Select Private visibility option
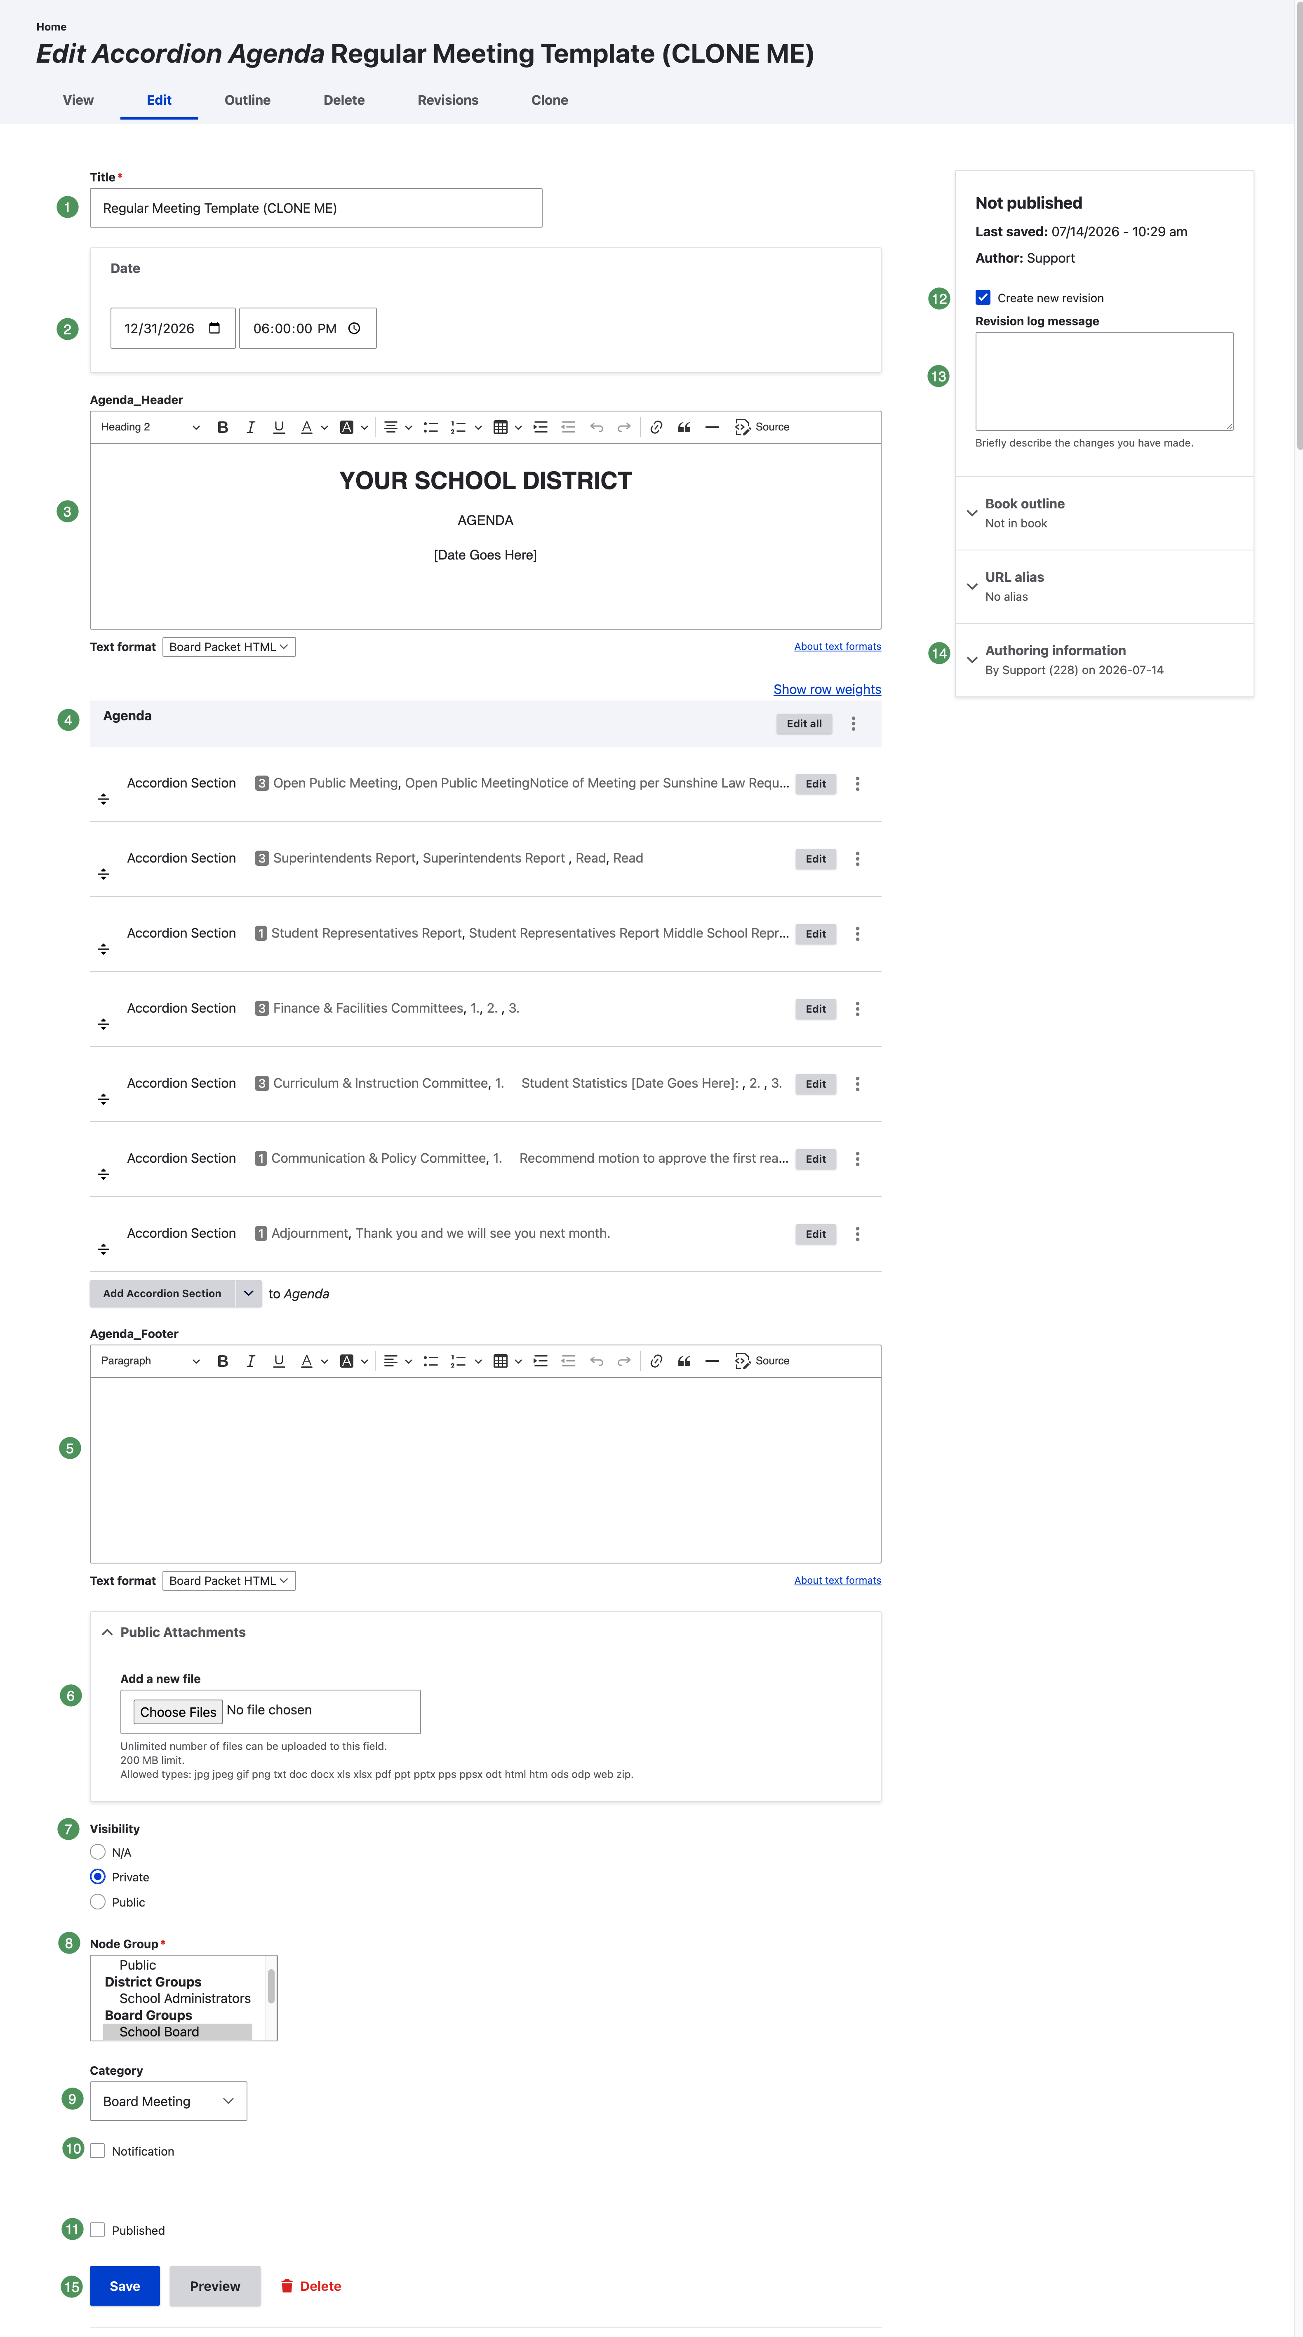This screenshot has height=2337, width=1303. coord(98,1876)
